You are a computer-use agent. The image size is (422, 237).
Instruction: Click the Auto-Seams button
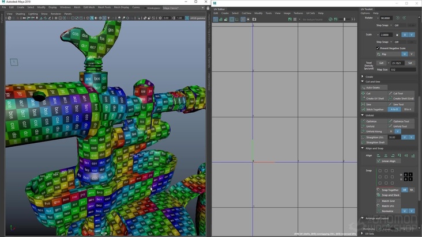[x=374, y=87]
